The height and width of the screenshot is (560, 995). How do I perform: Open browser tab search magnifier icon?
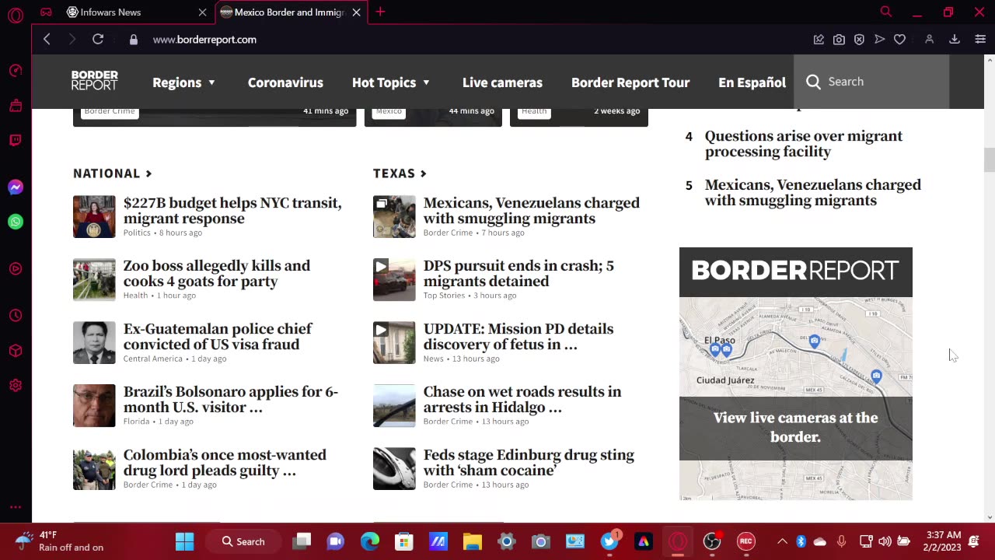tap(885, 12)
